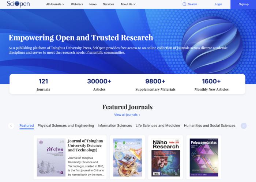Screen dimensions: 256x182
Task: Click View all journals link
Action: [126, 115]
